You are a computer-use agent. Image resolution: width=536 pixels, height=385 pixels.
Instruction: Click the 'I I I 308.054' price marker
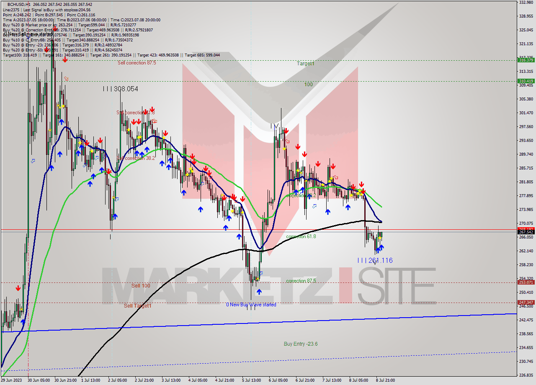121,89
